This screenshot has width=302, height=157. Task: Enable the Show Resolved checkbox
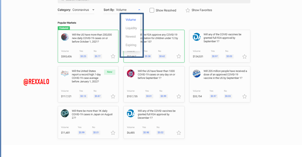point(152,10)
